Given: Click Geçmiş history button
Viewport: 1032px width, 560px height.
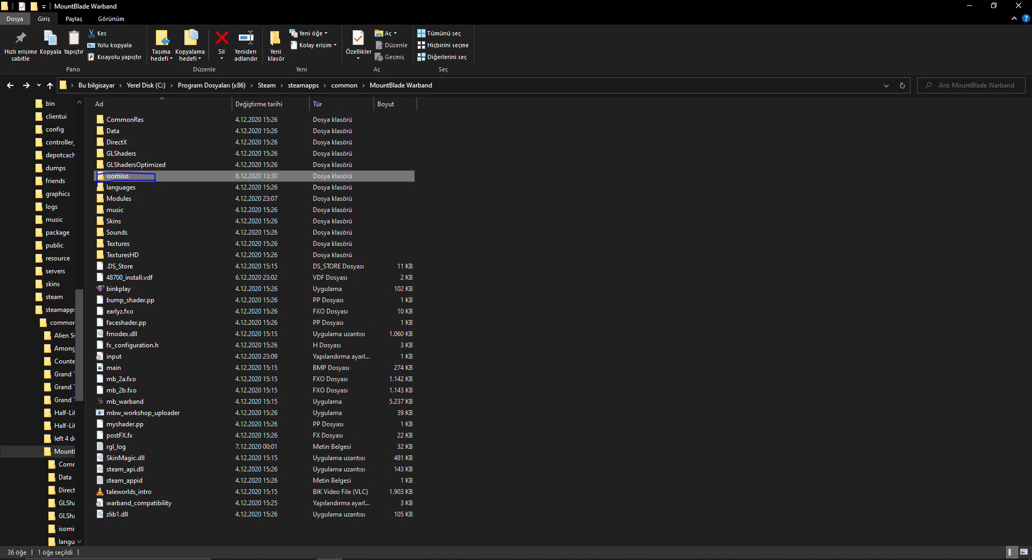Looking at the screenshot, I should point(390,57).
